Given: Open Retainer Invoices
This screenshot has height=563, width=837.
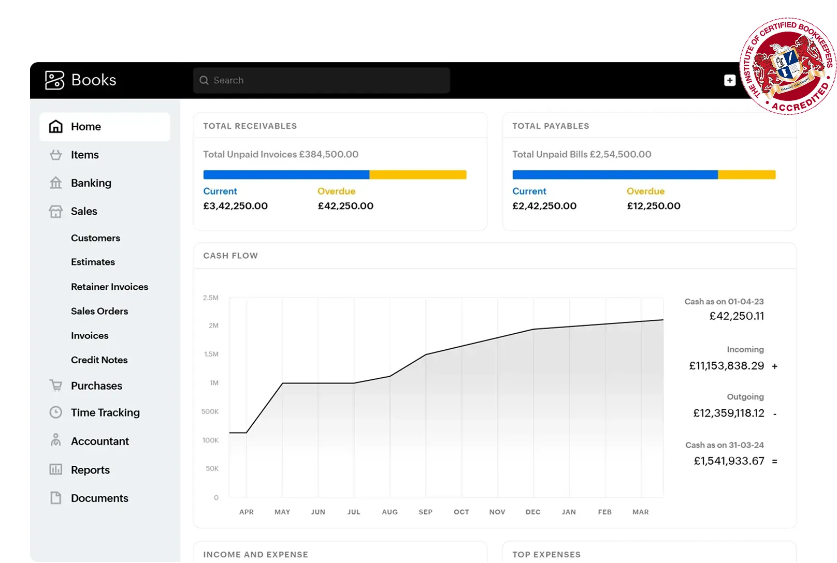Looking at the screenshot, I should point(109,286).
